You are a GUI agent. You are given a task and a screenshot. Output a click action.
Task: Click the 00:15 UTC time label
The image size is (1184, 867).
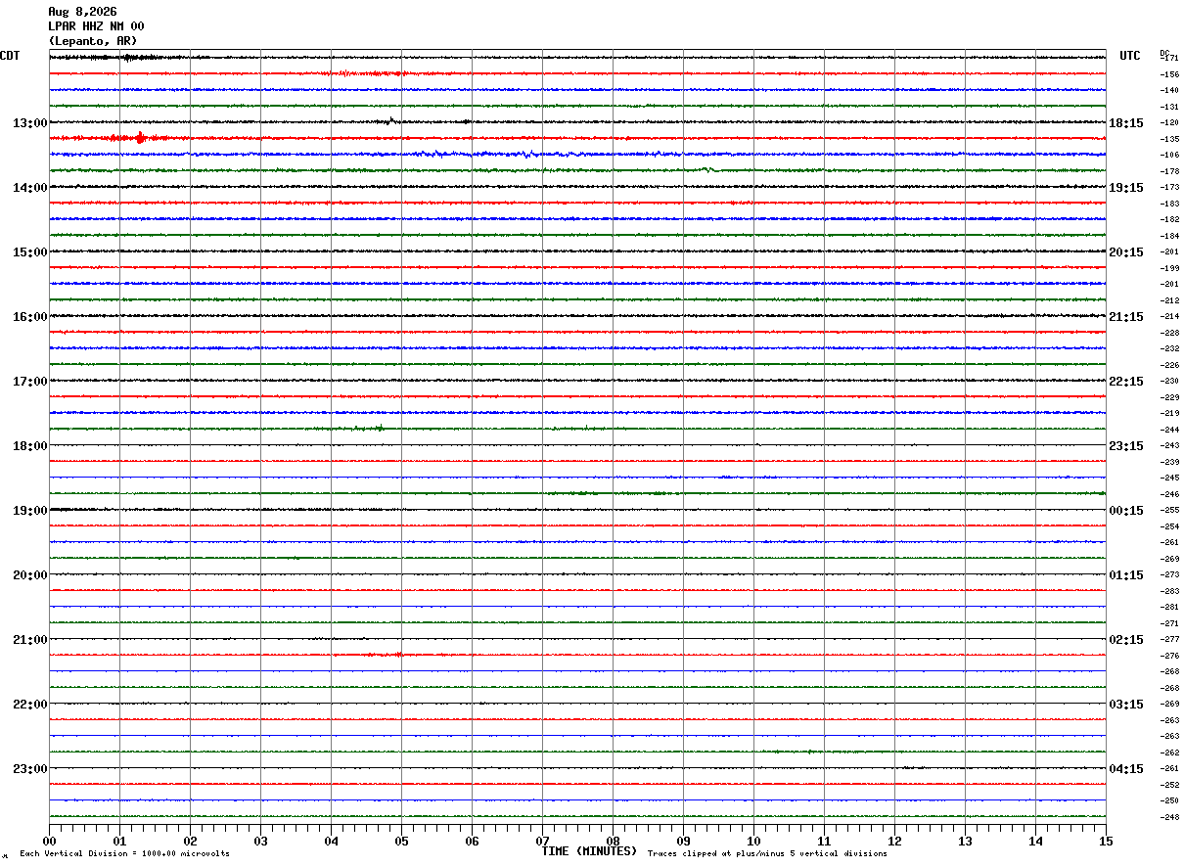pos(1126,511)
